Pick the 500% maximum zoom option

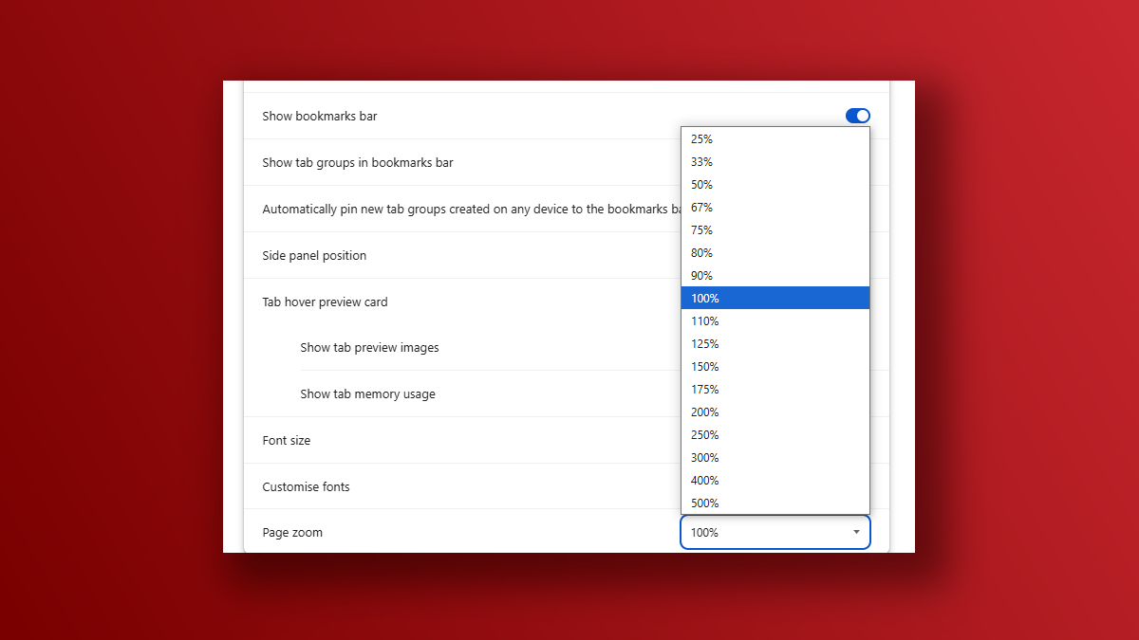(x=775, y=503)
